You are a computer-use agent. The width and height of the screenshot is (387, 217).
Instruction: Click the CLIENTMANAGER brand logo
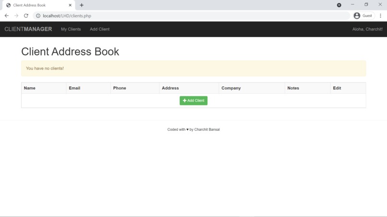coord(28,29)
